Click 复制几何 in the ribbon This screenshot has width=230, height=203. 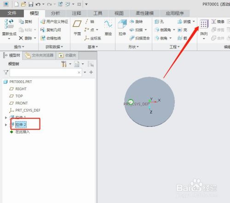click(x=51, y=30)
